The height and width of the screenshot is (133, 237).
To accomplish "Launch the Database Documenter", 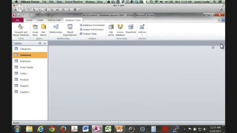I will pyautogui.click(x=92, y=25).
